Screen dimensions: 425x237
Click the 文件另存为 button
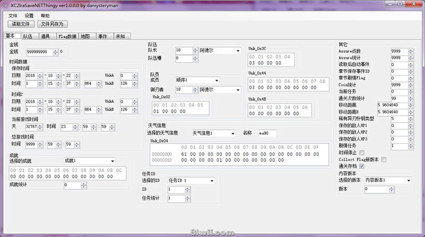[52, 24]
